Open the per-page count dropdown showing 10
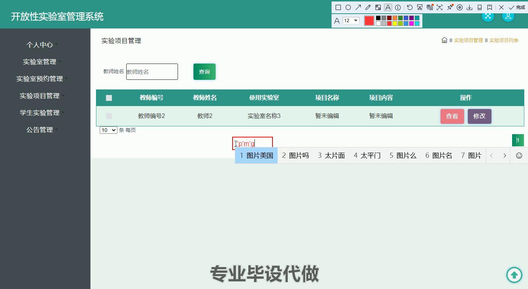This screenshot has width=528, height=289. click(x=108, y=130)
